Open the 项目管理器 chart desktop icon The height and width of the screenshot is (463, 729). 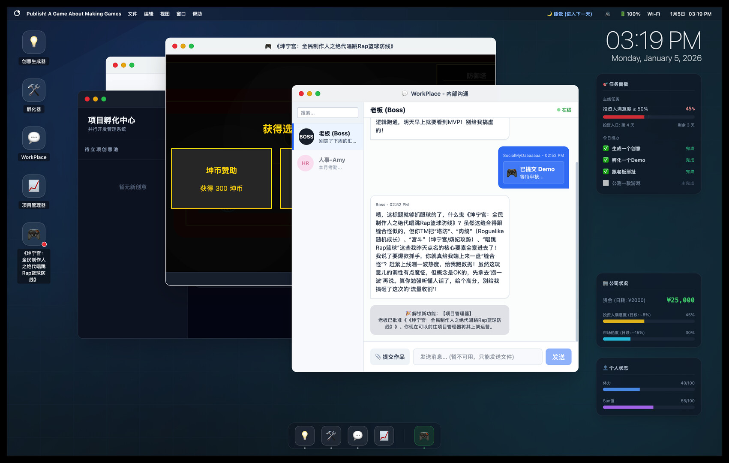34,186
